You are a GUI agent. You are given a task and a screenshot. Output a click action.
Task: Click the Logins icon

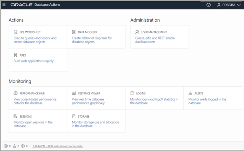pos(132,93)
